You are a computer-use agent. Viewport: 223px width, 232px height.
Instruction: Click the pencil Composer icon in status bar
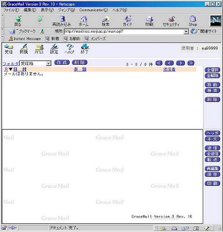[x=207, y=228]
